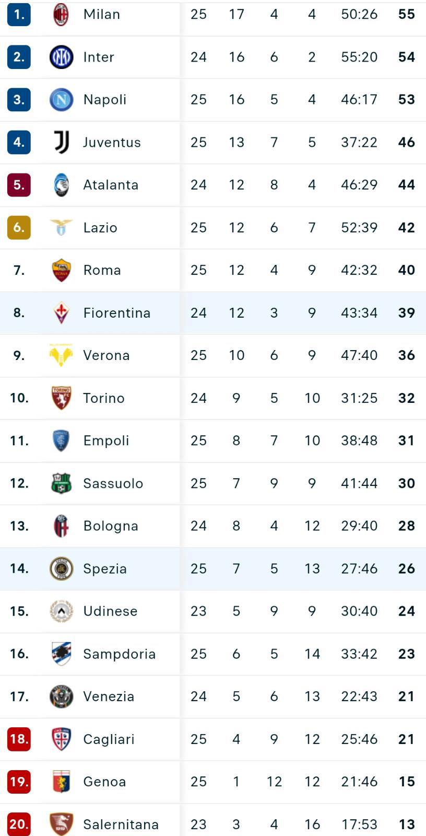Click the Napoli club logo
The height and width of the screenshot is (836, 426).
pyautogui.click(x=61, y=99)
